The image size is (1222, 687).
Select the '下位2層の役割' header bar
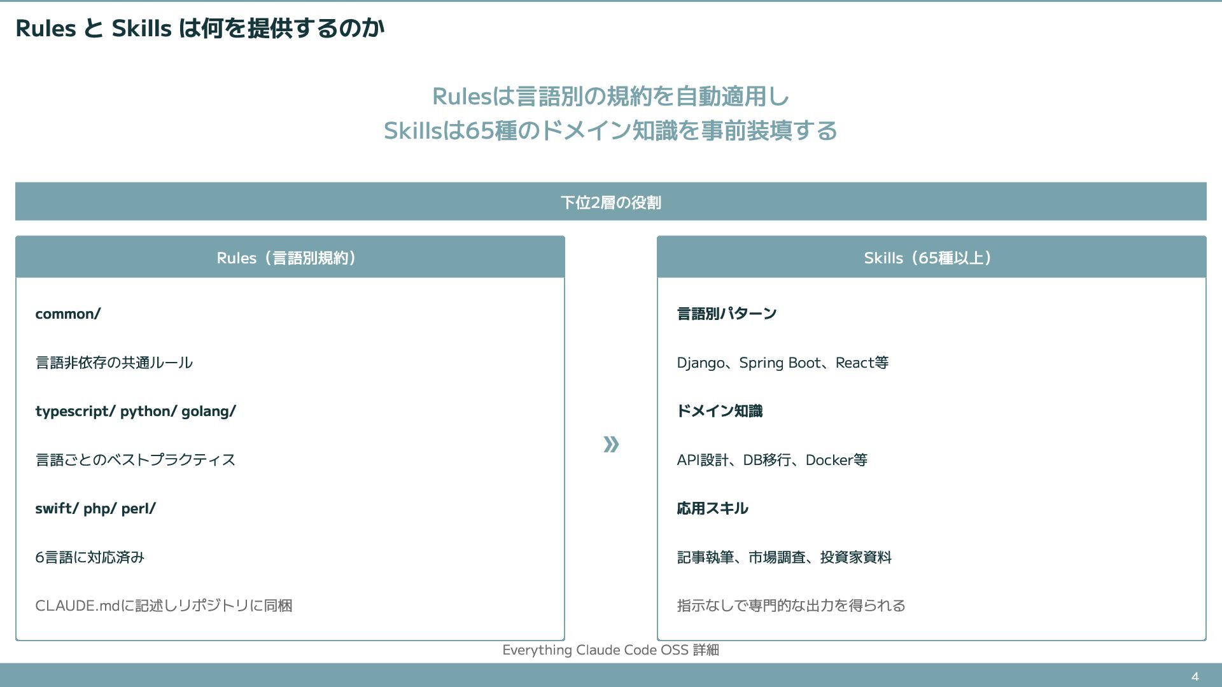pyautogui.click(x=610, y=202)
